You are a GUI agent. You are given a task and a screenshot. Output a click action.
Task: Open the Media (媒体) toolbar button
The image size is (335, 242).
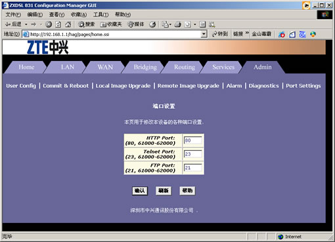click(x=136, y=24)
